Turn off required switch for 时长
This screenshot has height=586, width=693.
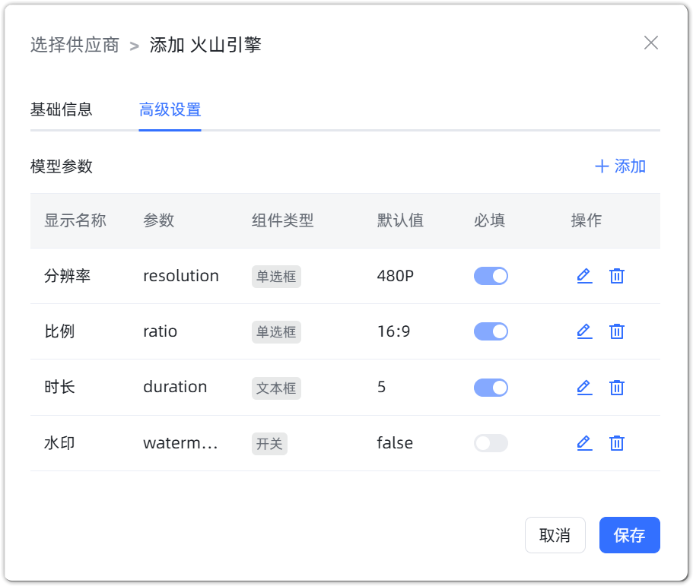coord(491,388)
